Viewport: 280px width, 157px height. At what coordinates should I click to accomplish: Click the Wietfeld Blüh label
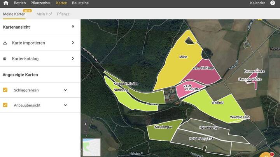240,117
